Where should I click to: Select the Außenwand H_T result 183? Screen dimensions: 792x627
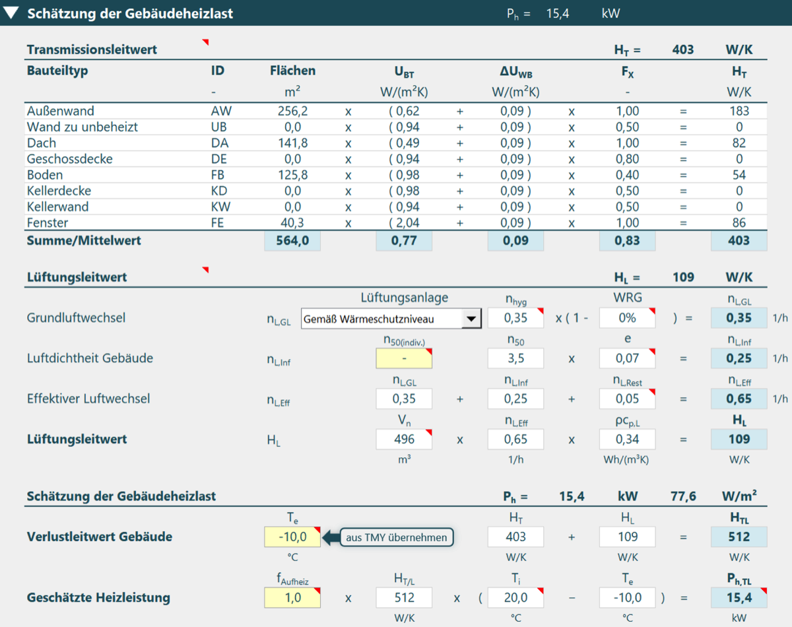[x=739, y=111]
